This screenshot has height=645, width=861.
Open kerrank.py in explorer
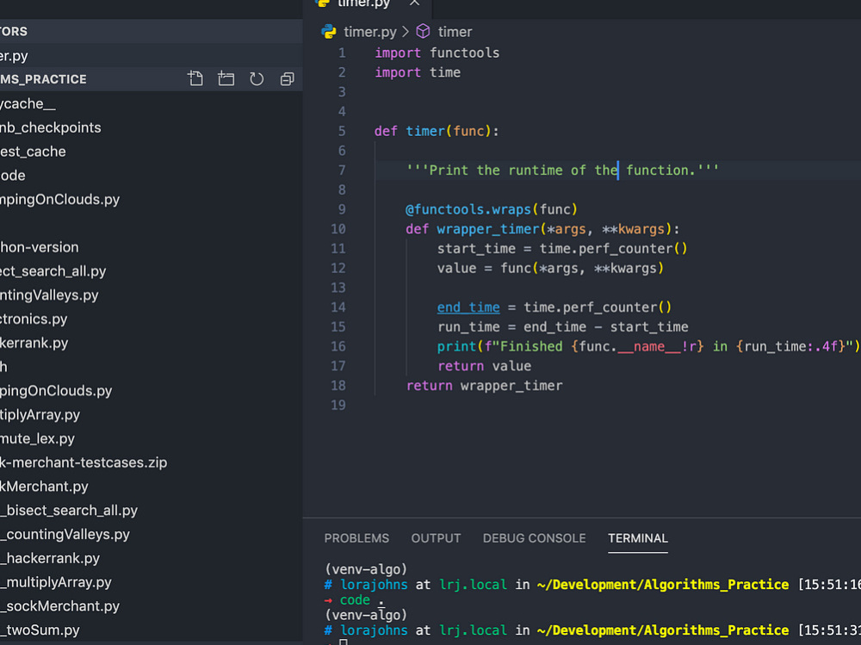click(x=151, y=343)
